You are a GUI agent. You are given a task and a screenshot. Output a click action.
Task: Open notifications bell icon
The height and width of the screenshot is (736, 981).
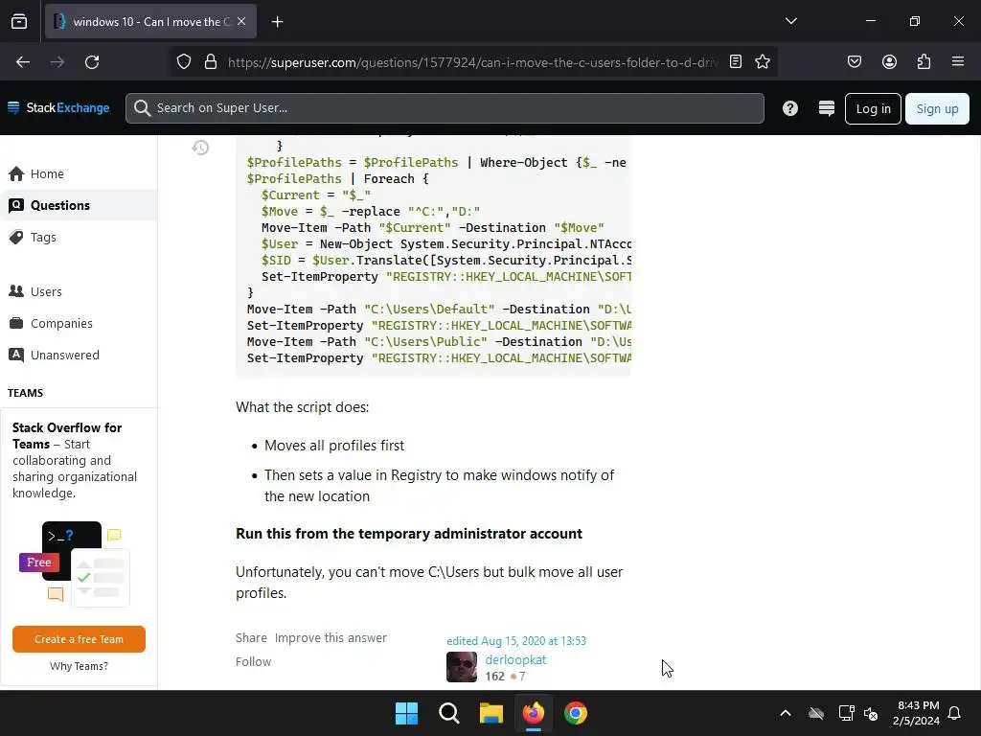[954, 713]
